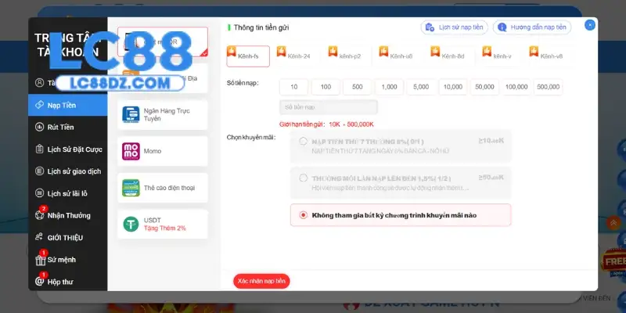Focus the Số tiền nạp input field
626x313 pixels.
click(x=329, y=107)
